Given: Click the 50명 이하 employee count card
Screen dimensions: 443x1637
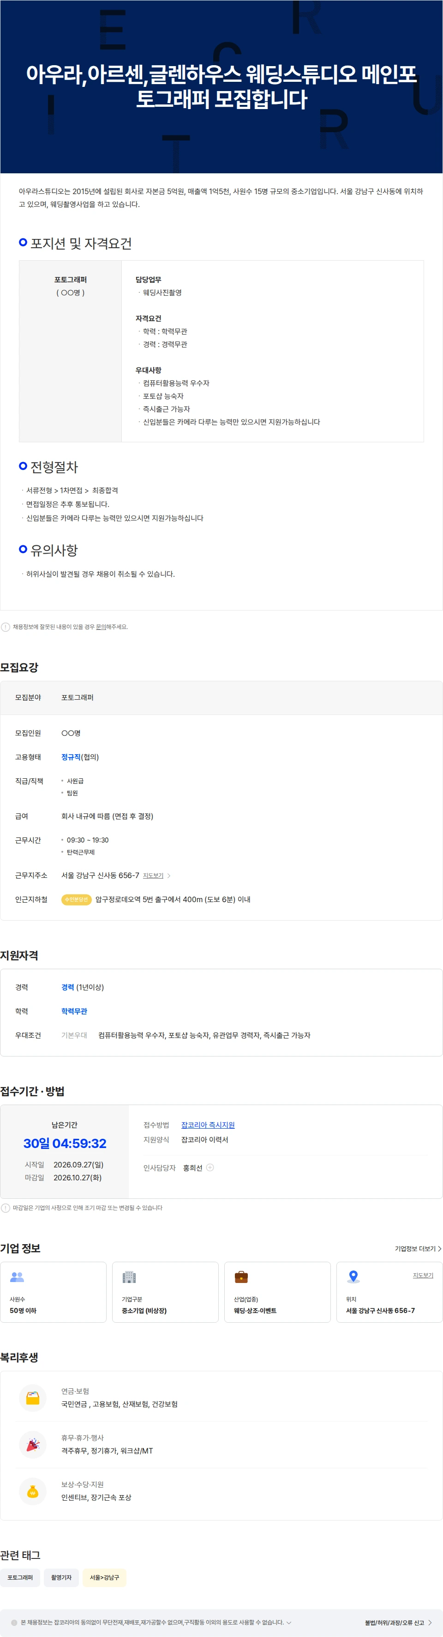Looking at the screenshot, I should point(54,1292).
